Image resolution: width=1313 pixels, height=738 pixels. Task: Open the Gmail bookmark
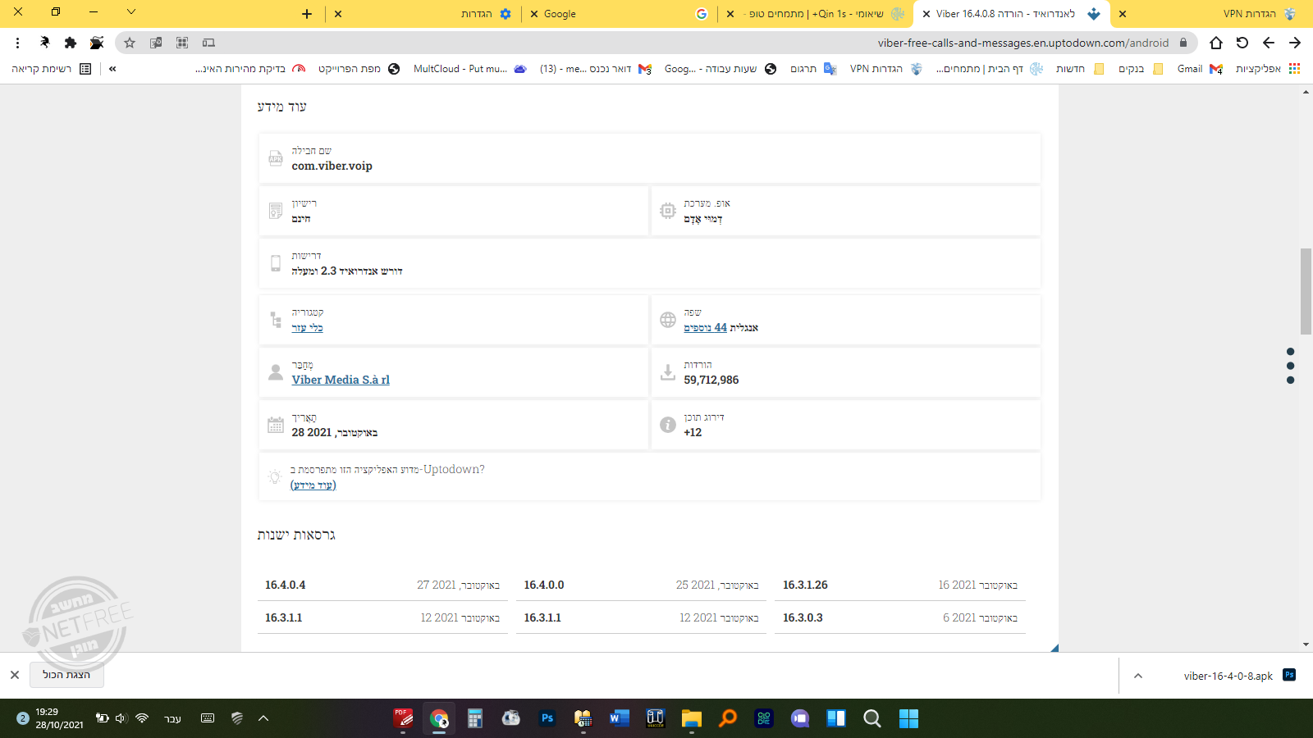click(x=1200, y=69)
